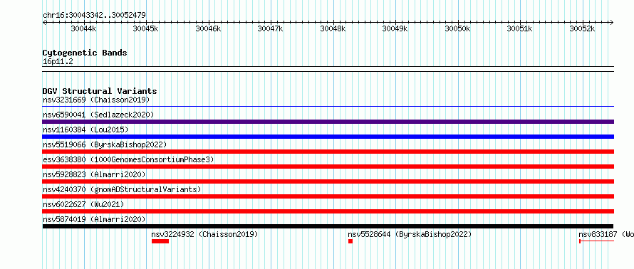This screenshot has height=269, width=634.
Task: Click red bar of nsv5519066
Action: [328, 152]
